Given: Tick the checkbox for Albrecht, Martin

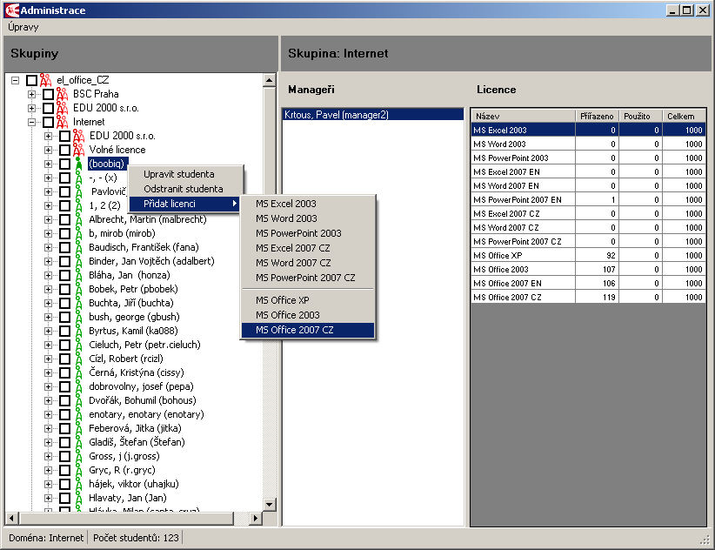Looking at the screenshot, I should (x=64, y=220).
